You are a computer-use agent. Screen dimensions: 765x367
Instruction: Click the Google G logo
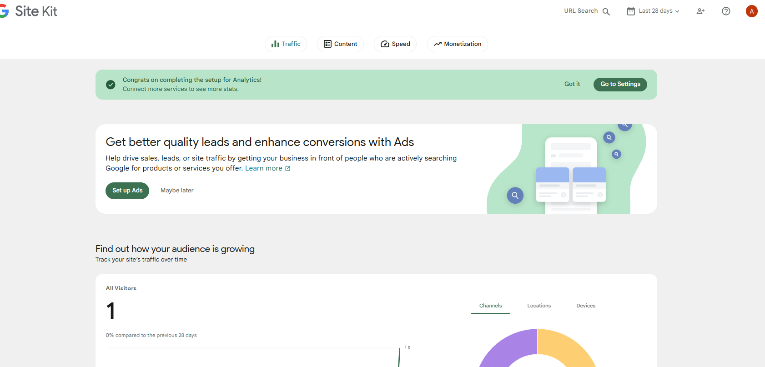click(x=4, y=11)
